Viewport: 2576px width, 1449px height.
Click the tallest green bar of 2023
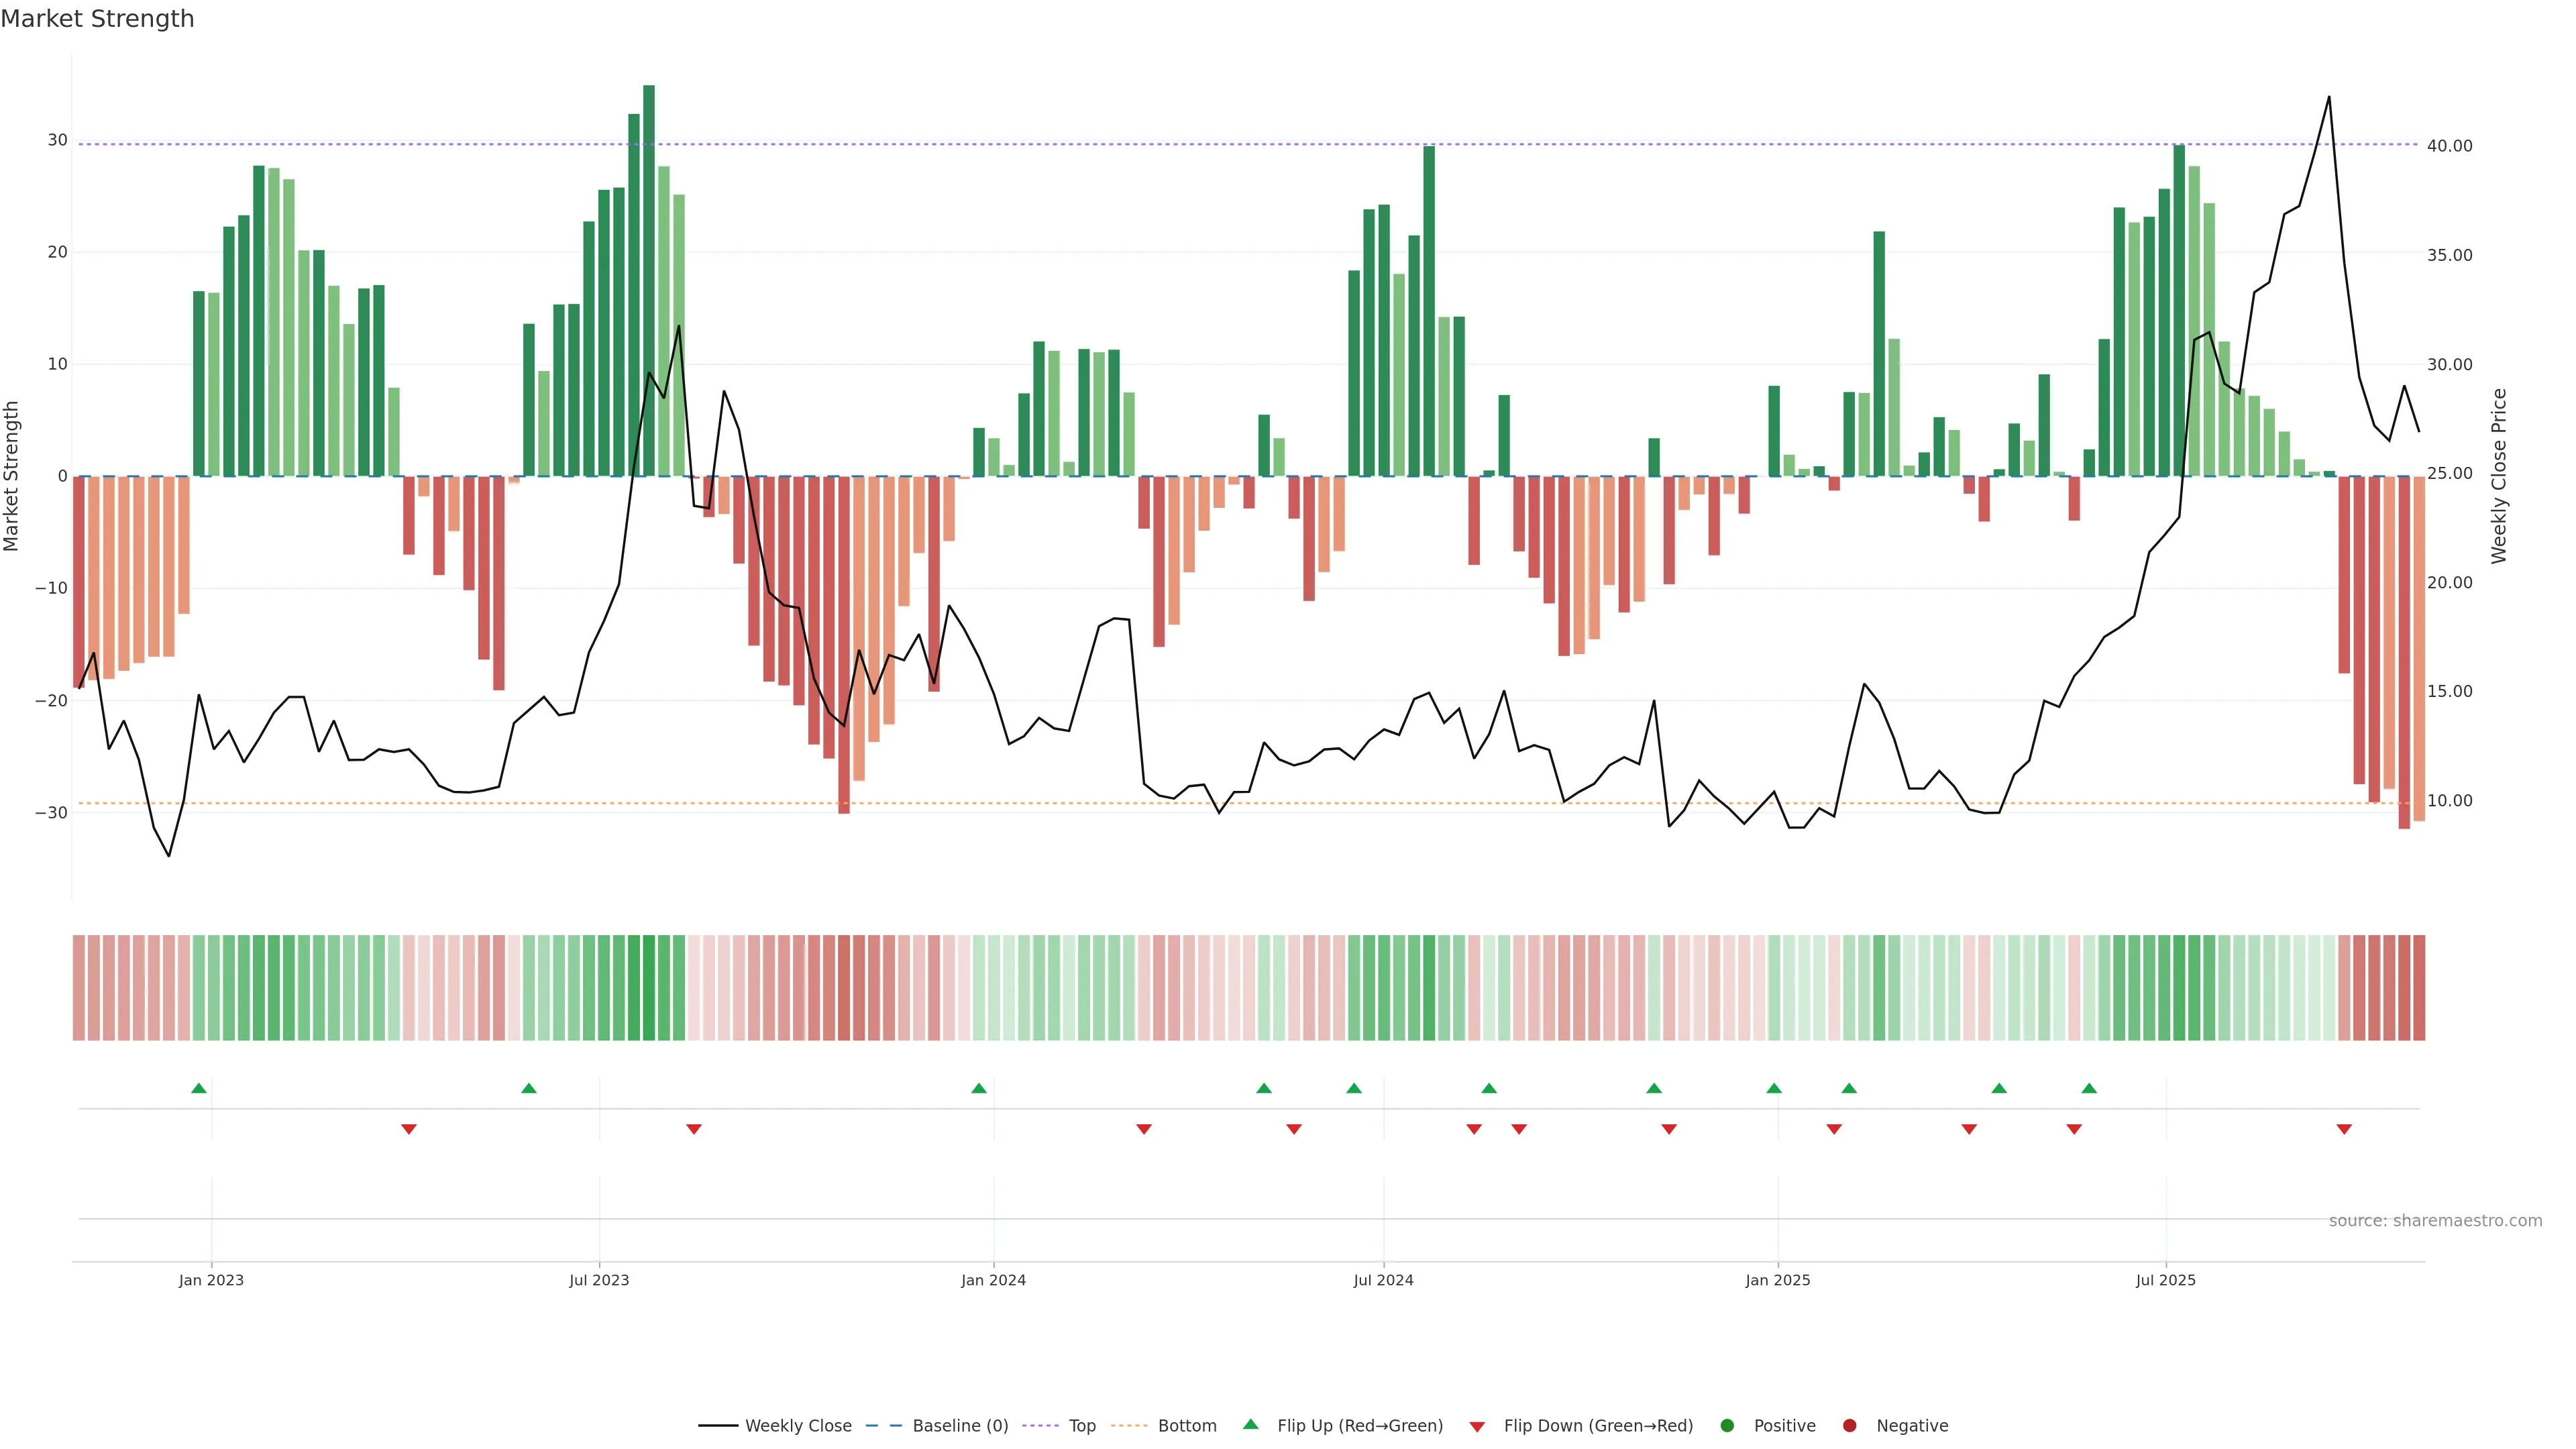[x=649, y=280]
